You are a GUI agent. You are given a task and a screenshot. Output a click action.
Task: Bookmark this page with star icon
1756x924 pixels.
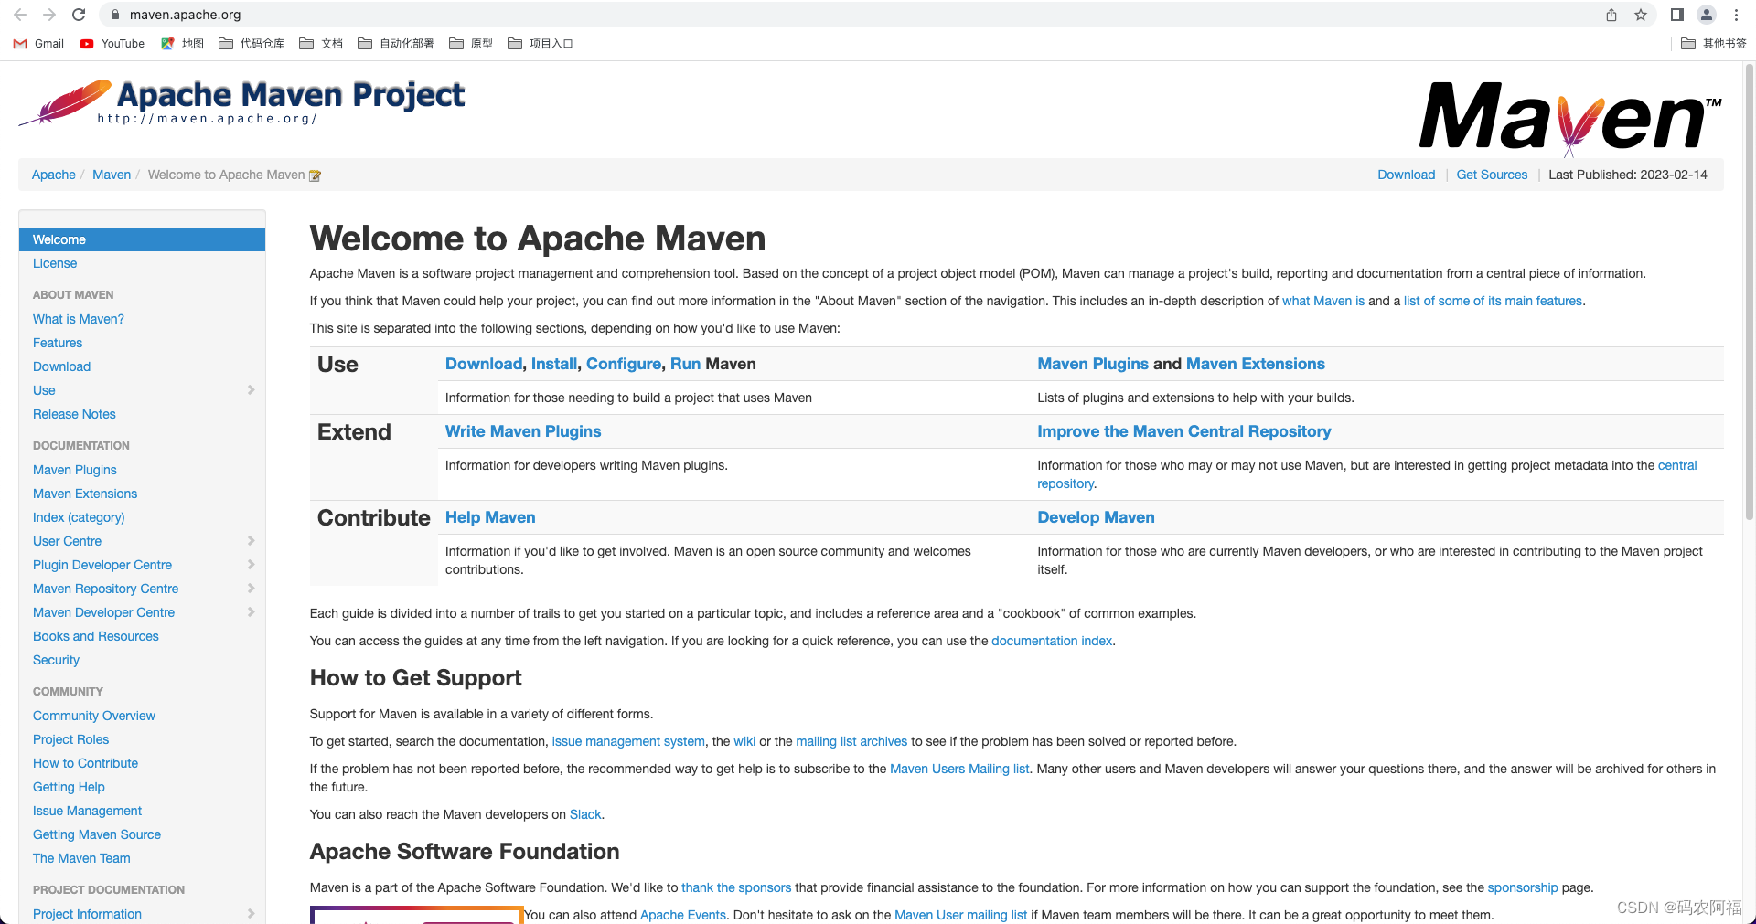[1641, 15]
